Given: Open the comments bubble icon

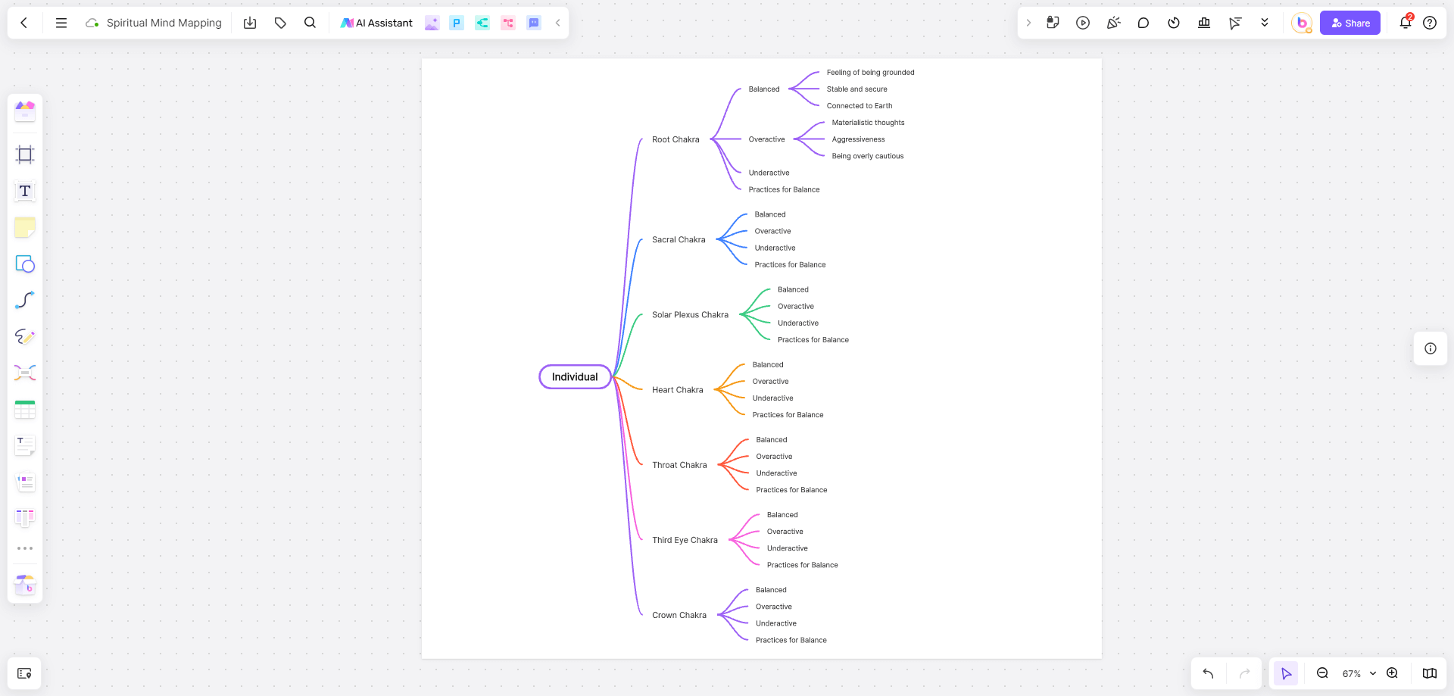Looking at the screenshot, I should [x=1144, y=23].
